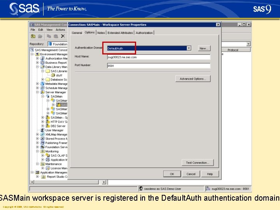Expand the Database Schemas node
The image size is (280, 210).
click(43, 79)
